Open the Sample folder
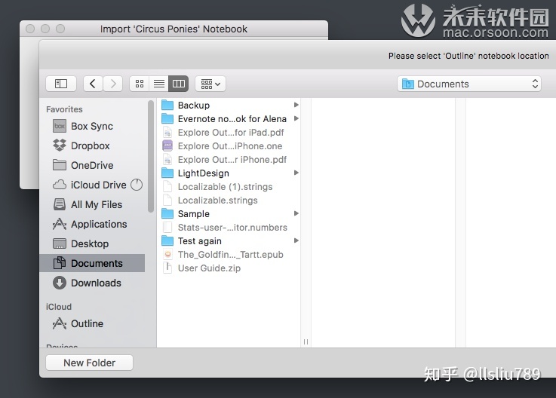556x398 pixels. pyautogui.click(x=194, y=214)
